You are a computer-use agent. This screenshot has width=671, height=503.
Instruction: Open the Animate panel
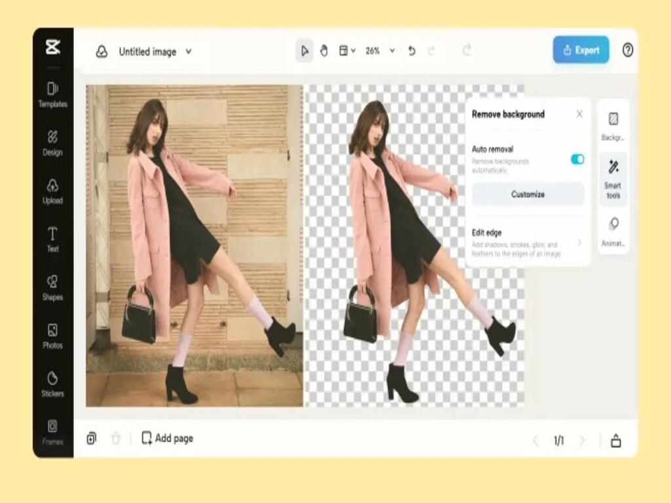613,229
